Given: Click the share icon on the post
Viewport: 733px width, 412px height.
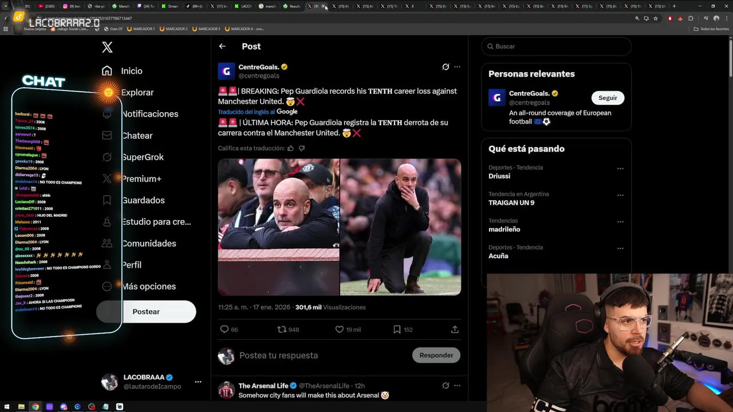Looking at the screenshot, I should coord(455,329).
